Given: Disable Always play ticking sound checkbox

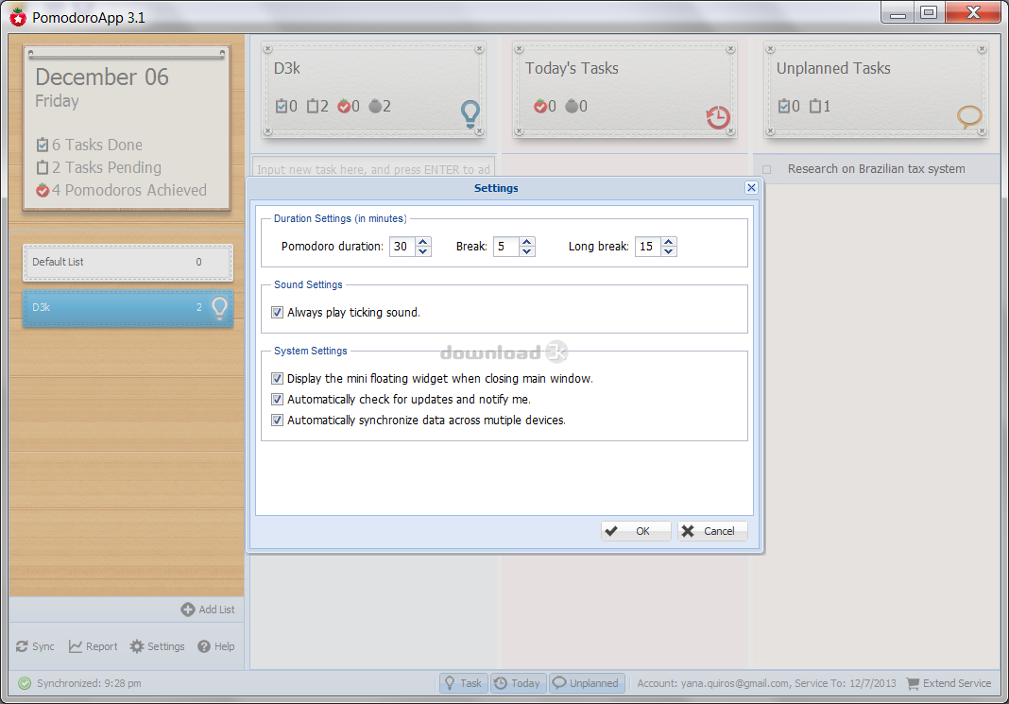Looking at the screenshot, I should pyautogui.click(x=278, y=312).
